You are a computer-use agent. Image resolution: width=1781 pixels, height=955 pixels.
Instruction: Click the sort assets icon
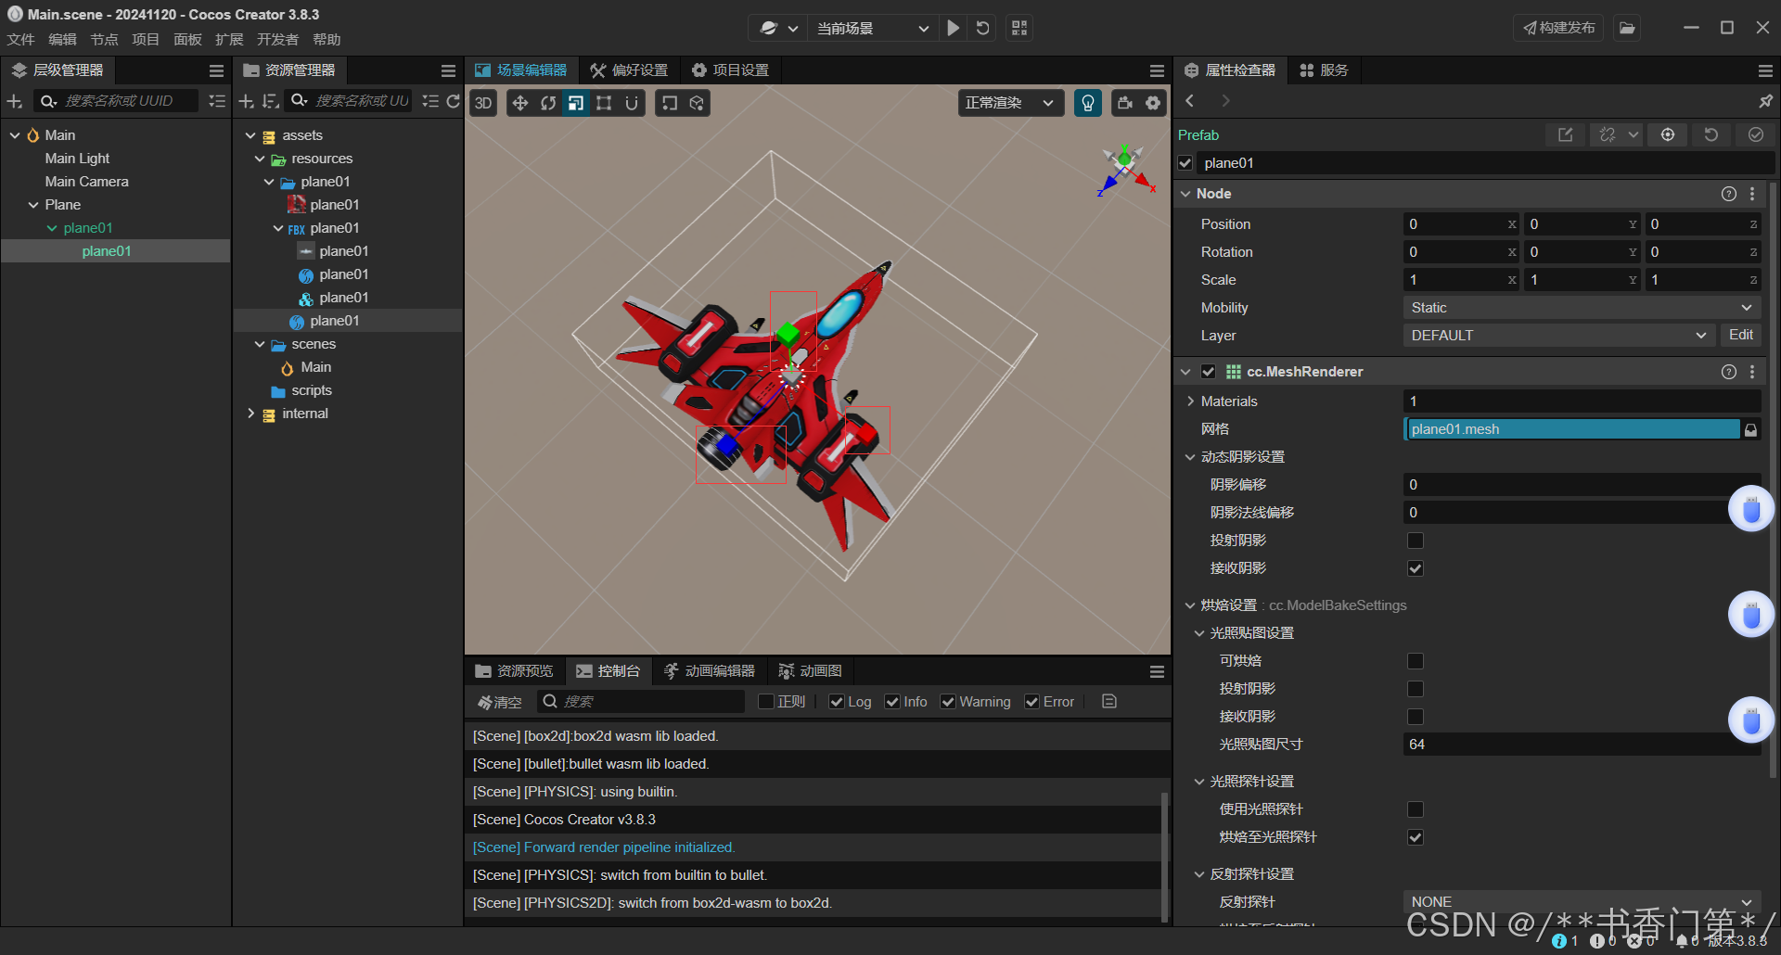[x=271, y=101]
